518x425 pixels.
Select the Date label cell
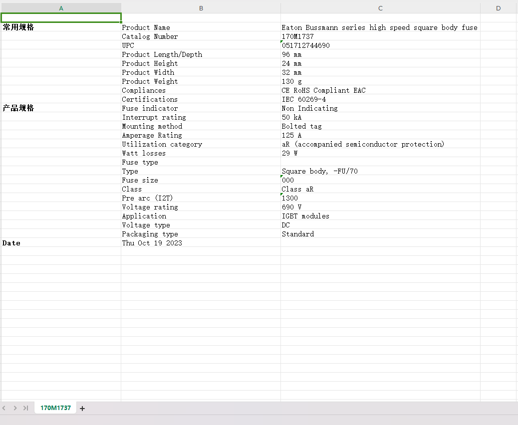61,243
